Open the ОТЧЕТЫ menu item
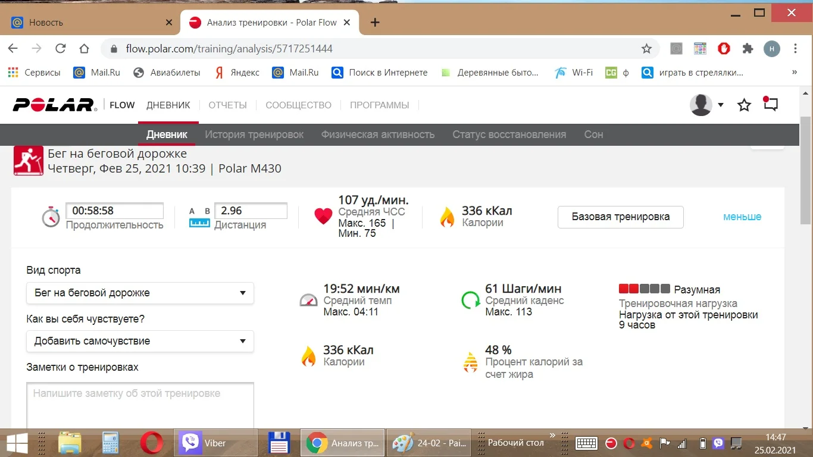The image size is (813, 457). [227, 105]
